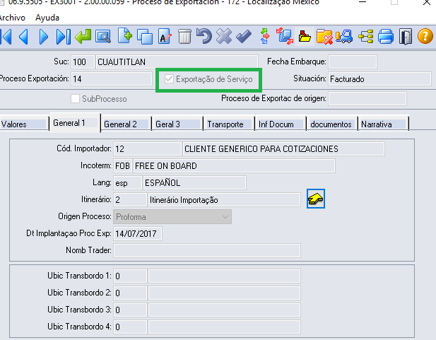Click the Ubic Transbordo 1 description field
This screenshot has width=436, height=340.
(224, 276)
